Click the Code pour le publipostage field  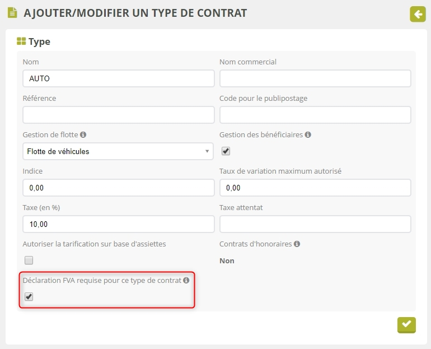[x=315, y=115]
